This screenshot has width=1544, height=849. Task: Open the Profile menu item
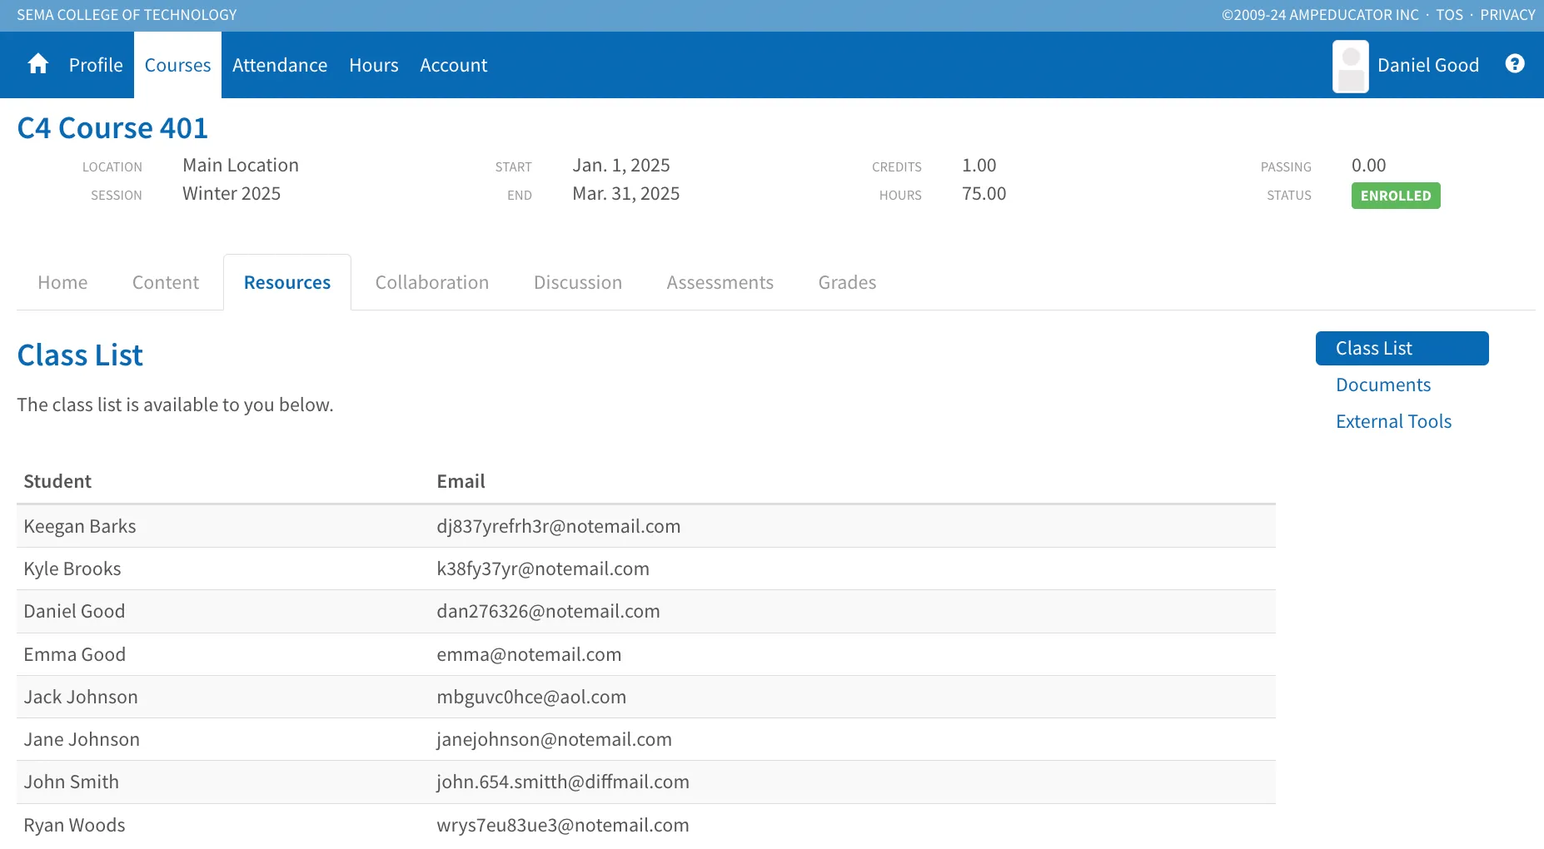pos(96,65)
